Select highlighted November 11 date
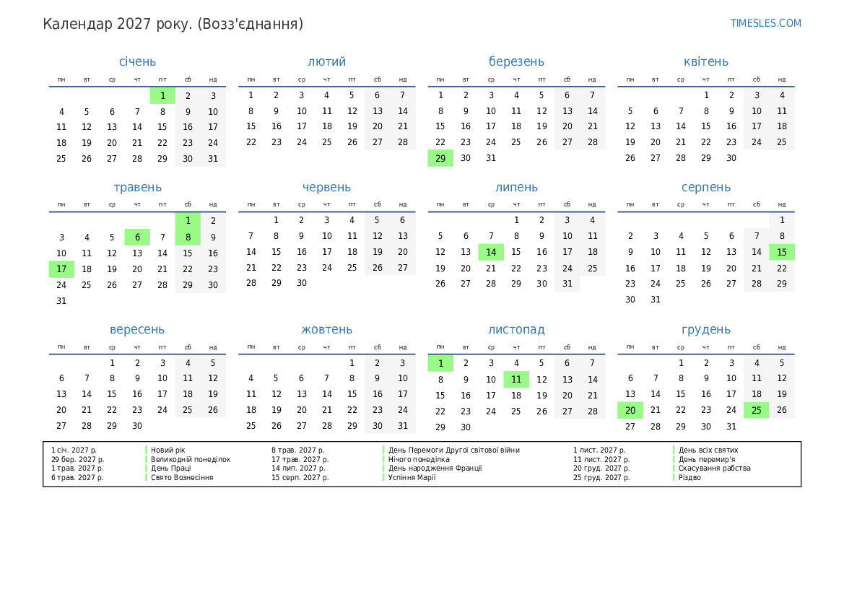844x597 pixels. 516,379
